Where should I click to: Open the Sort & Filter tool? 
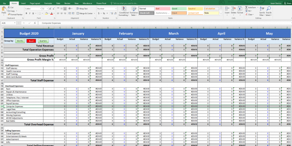tap(262, 11)
